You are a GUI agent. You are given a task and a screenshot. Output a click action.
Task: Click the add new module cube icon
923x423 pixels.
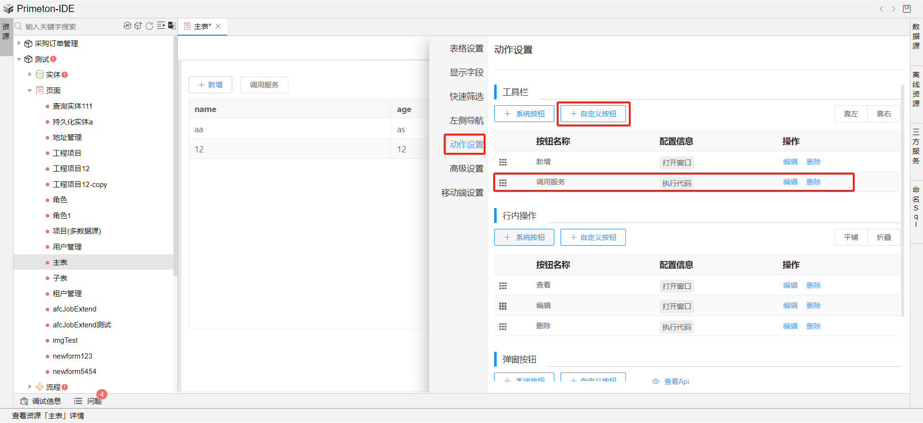[x=138, y=26]
